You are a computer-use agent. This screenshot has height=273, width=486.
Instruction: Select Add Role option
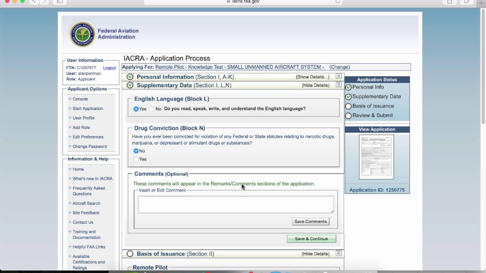click(81, 127)
